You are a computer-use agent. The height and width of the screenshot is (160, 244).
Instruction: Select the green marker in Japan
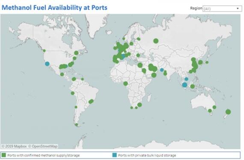[x=207, y=62]
